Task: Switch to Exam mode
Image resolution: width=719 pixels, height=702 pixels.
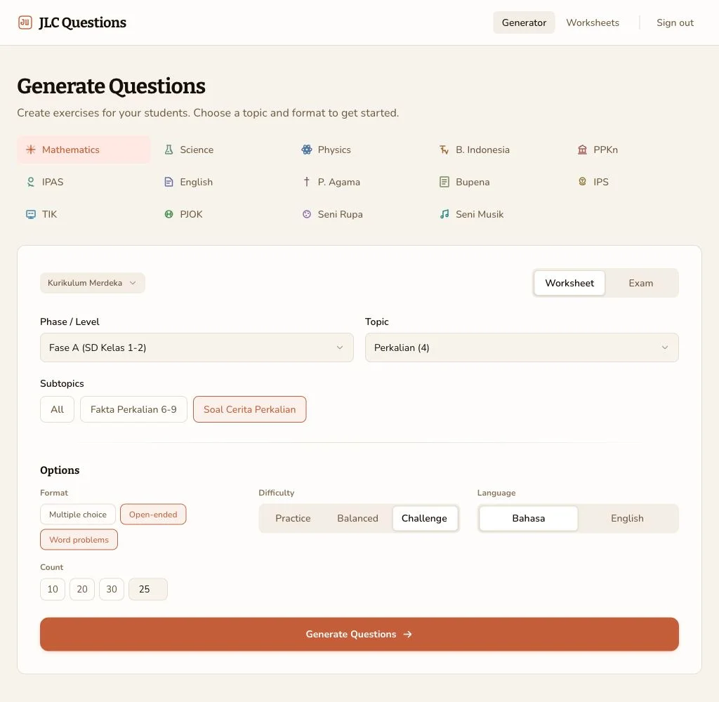Action: pos(640,283)
